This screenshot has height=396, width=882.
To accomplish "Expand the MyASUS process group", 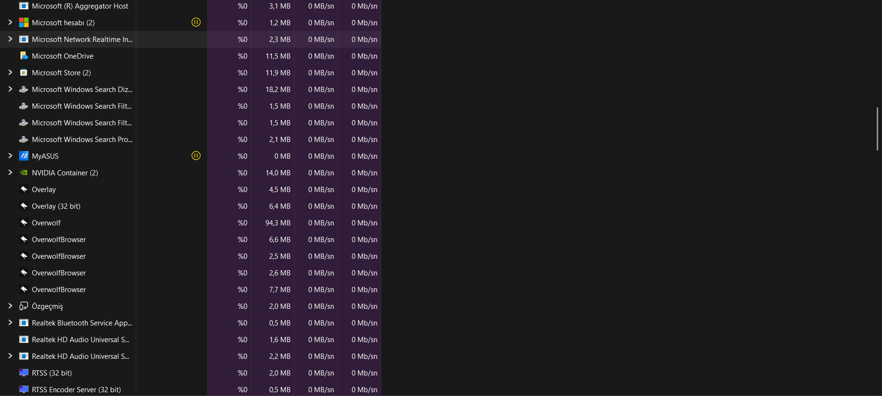I will point(10,156).
